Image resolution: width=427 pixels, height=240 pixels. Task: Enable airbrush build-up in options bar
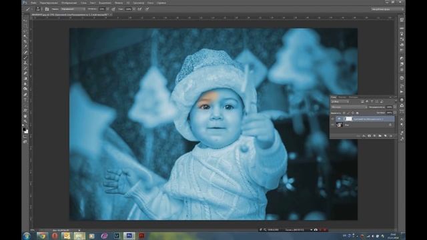tap(139, 9)
